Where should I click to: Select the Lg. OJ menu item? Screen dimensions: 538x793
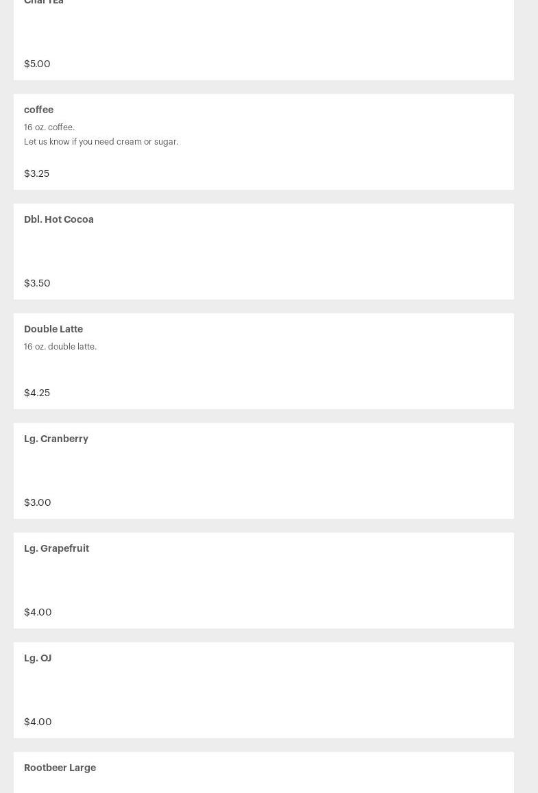[x=38, y=658]
